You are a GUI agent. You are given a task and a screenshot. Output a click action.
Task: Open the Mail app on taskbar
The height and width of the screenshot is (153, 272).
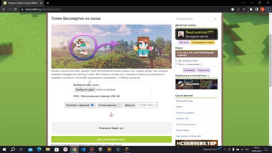(x=30, y=149)
